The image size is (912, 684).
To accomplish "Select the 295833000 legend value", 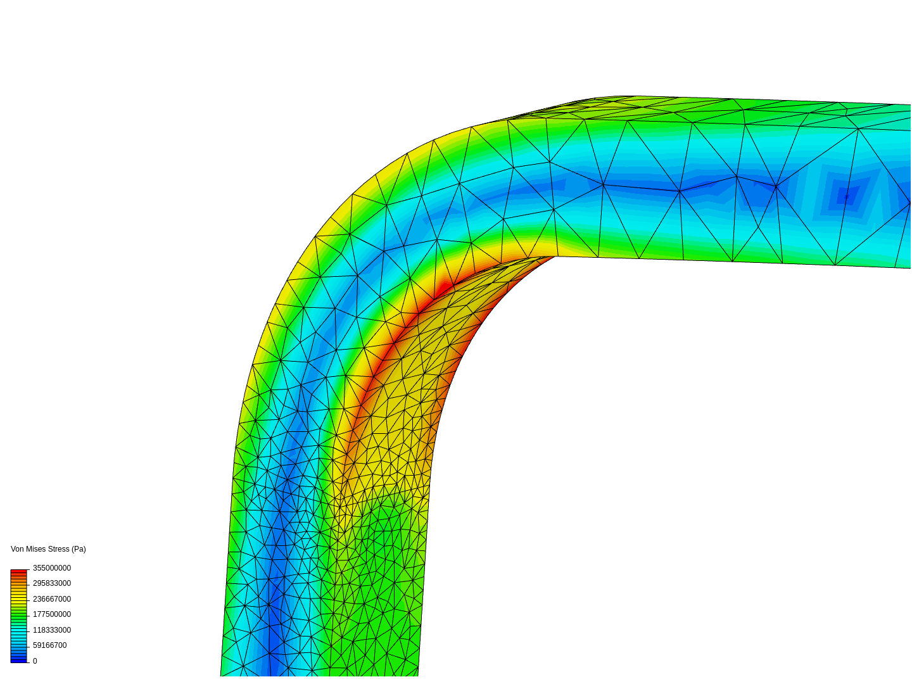I will (x=52, y=583).
